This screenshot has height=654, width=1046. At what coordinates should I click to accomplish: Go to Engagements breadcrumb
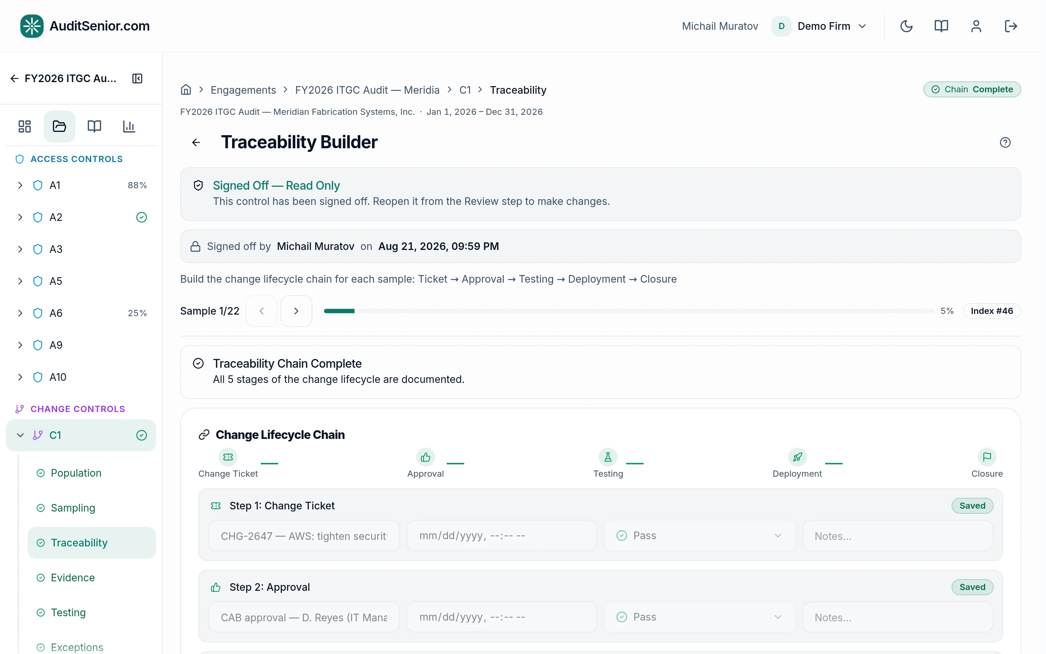[243, 90]
